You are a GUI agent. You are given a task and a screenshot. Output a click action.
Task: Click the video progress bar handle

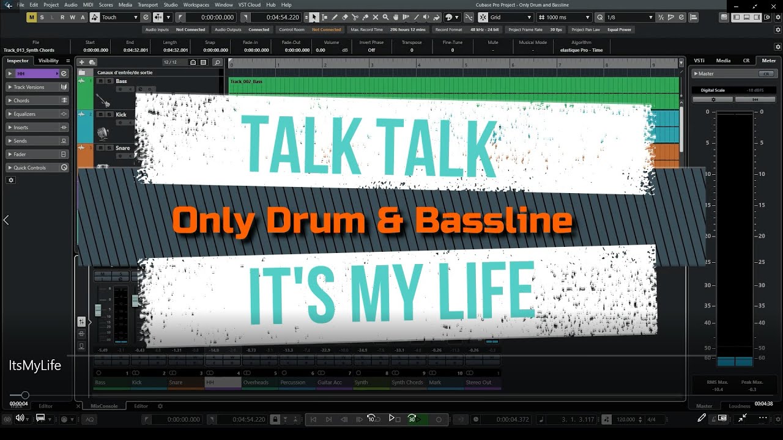[25, 395]
